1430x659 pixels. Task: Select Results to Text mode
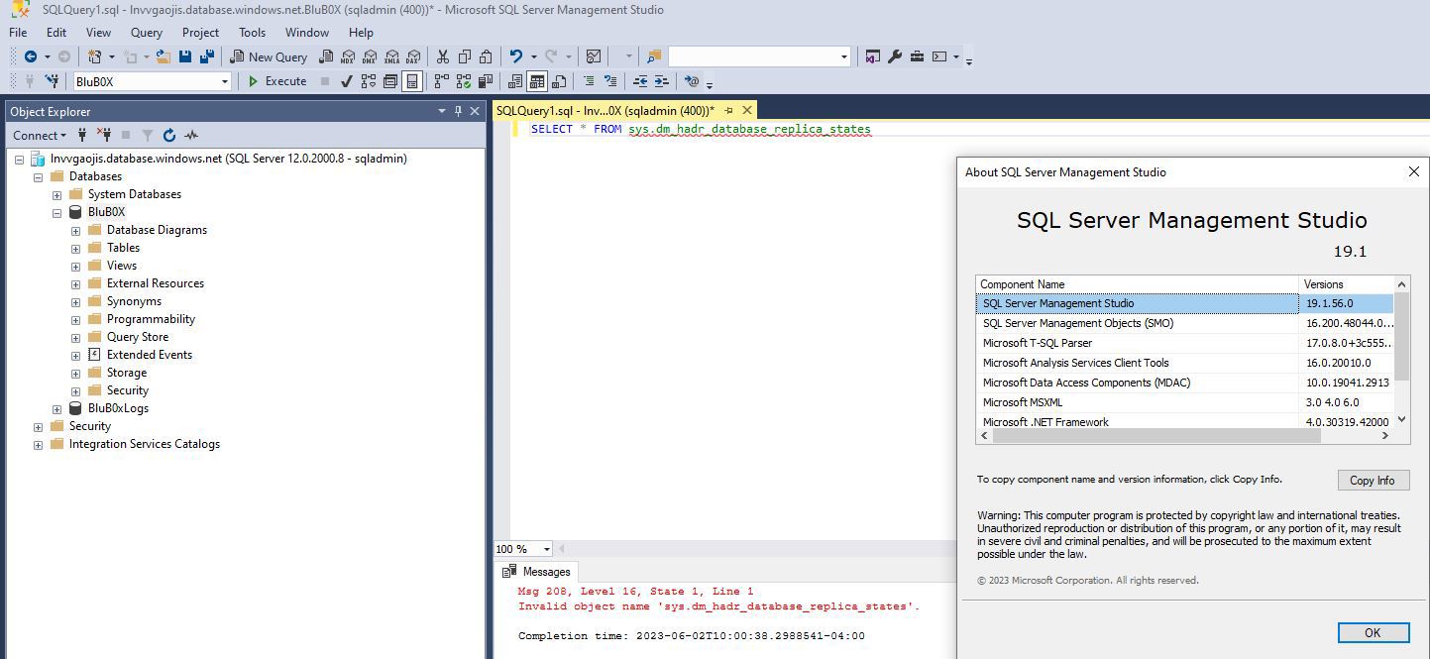point(515,81)
